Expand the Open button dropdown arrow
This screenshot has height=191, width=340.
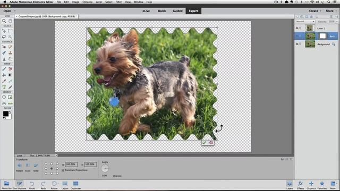point(15,11)
